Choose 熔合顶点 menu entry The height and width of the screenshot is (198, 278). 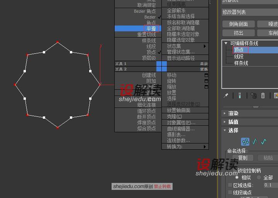point(146,128)
